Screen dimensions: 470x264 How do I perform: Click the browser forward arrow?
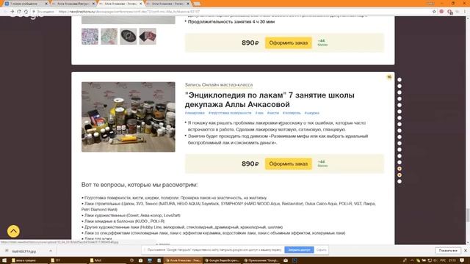coord(12,12)
